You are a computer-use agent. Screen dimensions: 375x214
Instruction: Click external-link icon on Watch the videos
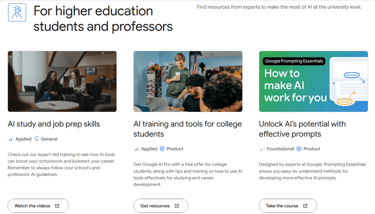point(57,206)
